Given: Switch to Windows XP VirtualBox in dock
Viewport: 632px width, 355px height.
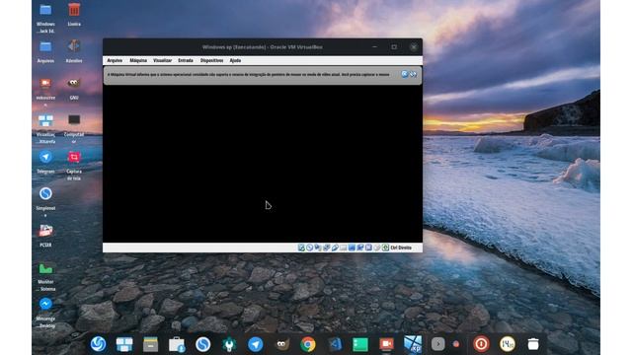Looking at the screenshot, I should (413, 344).
